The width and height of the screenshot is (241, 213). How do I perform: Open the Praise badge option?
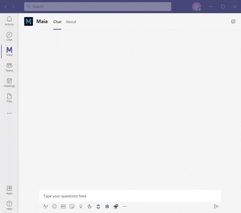(81, 206)
